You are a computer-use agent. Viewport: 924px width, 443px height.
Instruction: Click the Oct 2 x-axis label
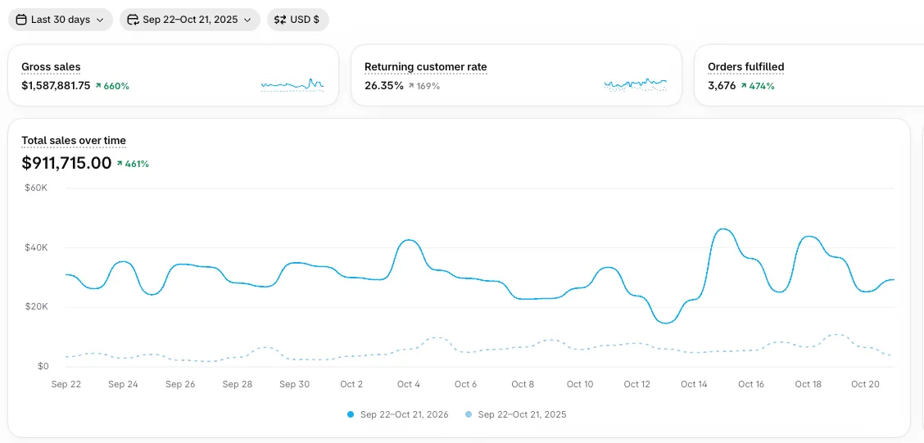point(351,384)
